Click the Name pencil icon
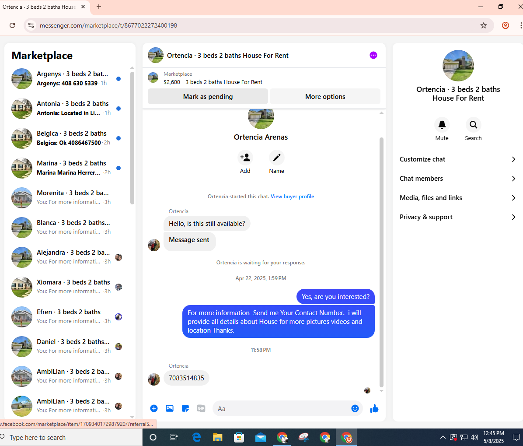 coord(276,158)
